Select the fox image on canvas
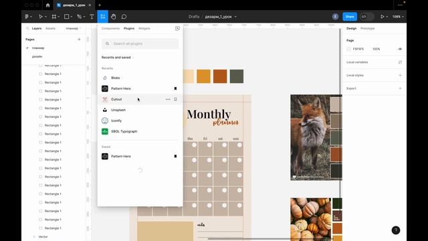Viewport: 428px width, 241px height. point(310,137)
